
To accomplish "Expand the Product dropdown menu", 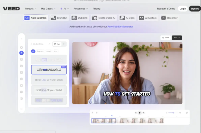I will pyautogui.click(x=31, y=9).
